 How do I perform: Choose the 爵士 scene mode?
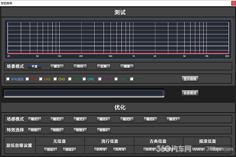pyautogui.click(x=57, y=66)
